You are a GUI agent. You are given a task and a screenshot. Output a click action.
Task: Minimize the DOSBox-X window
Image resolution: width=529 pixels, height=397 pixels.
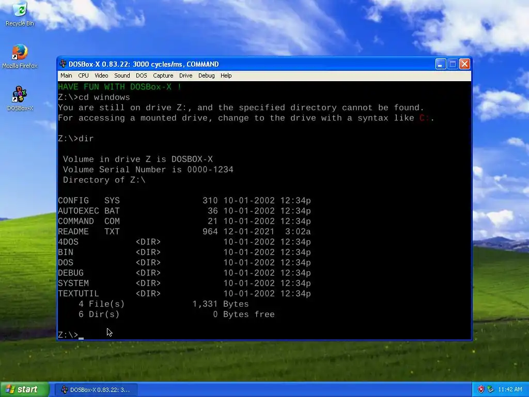441,64
